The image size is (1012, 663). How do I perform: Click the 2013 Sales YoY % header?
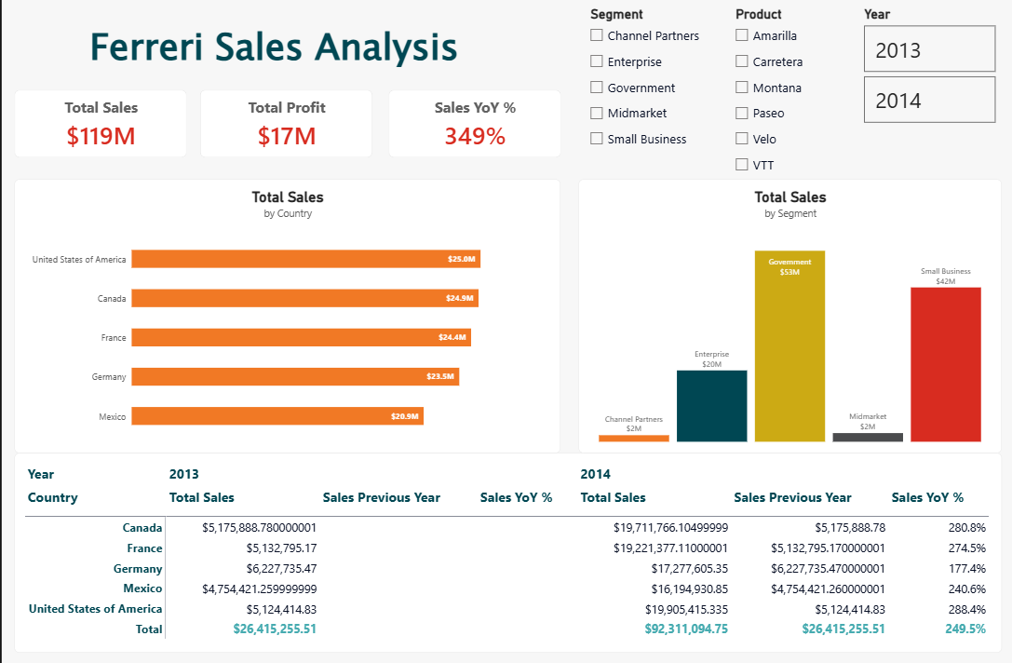(x=517, y=498)
